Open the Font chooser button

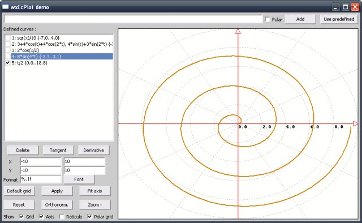pyautogui.click(x=79, y=179)
